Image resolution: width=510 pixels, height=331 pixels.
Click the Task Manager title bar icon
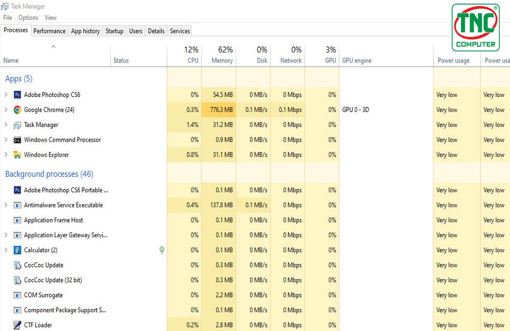5,6
